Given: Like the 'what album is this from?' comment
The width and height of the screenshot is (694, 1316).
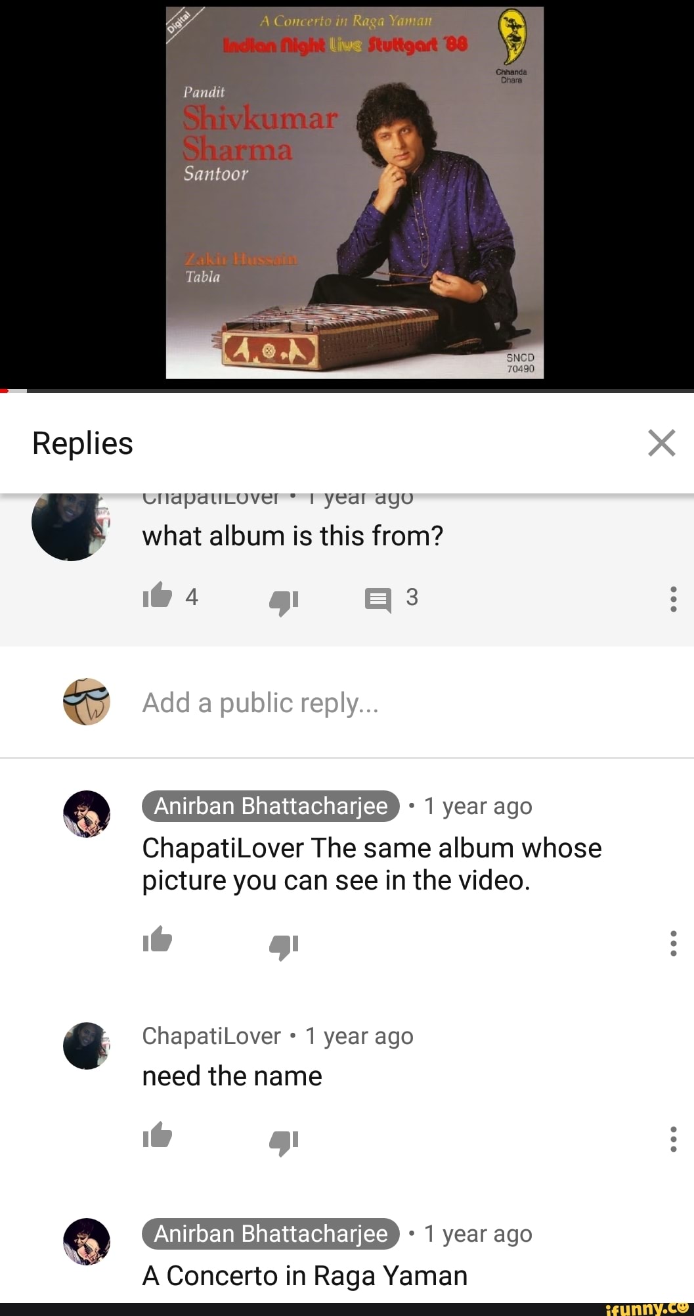Looking at the screenshot, I should 158,596.
